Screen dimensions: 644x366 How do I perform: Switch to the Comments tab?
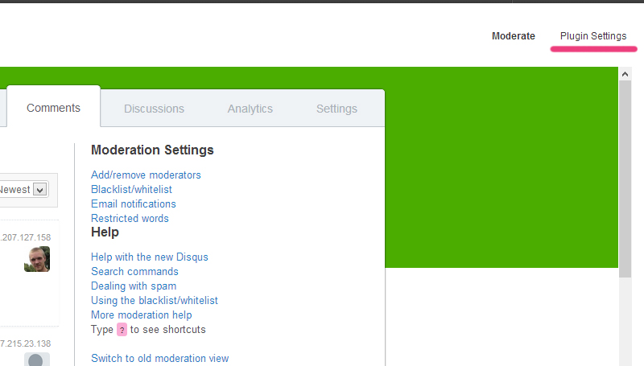[x=53, y=108]
